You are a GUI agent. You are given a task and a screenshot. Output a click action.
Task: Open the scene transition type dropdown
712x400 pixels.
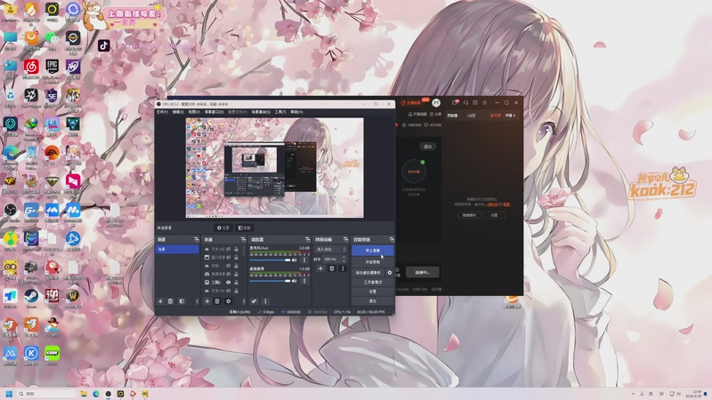click(331, 250)
